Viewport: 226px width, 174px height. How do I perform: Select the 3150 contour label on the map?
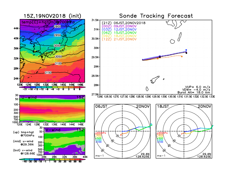coord(48,73)
